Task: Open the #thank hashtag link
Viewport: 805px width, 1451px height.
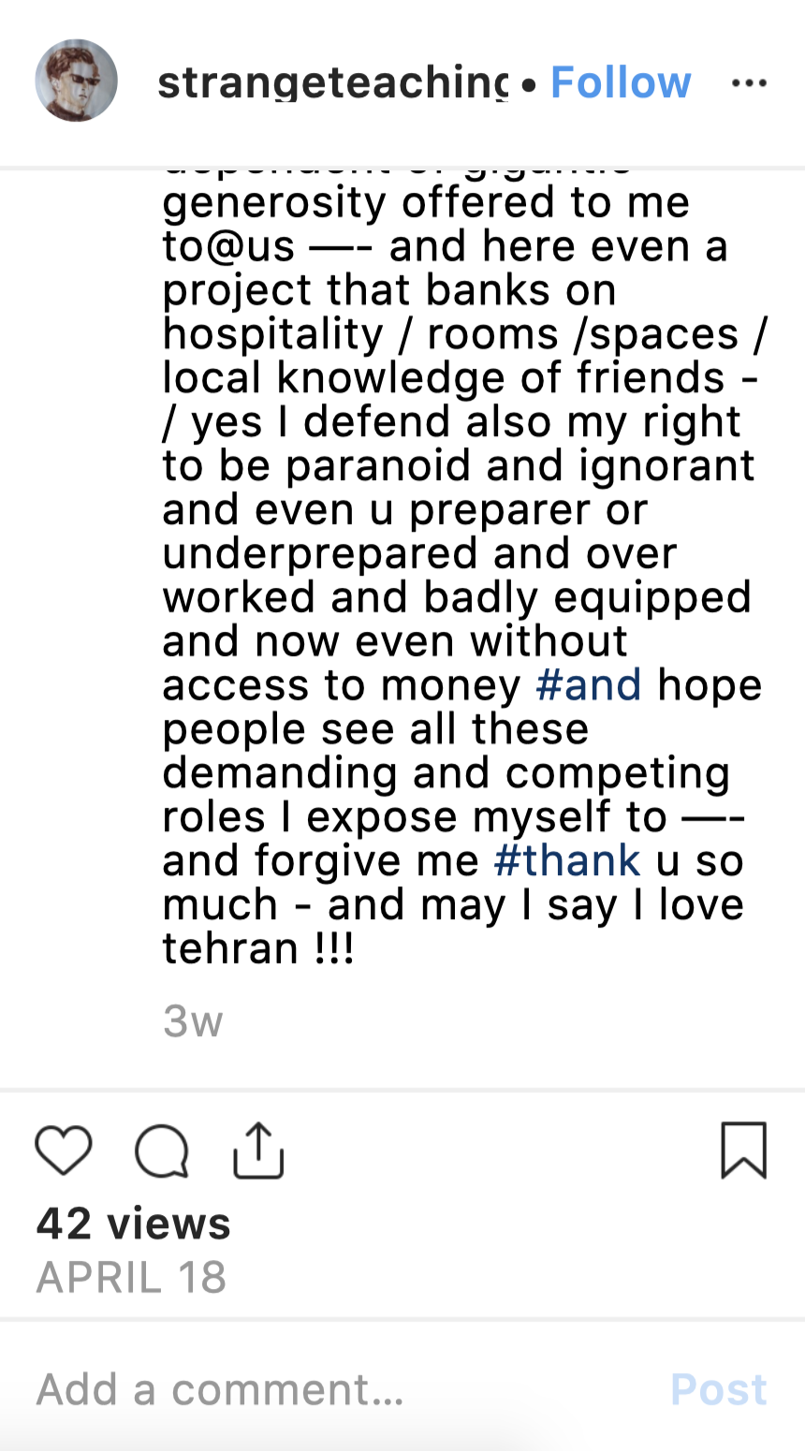Action: [567, 860]
